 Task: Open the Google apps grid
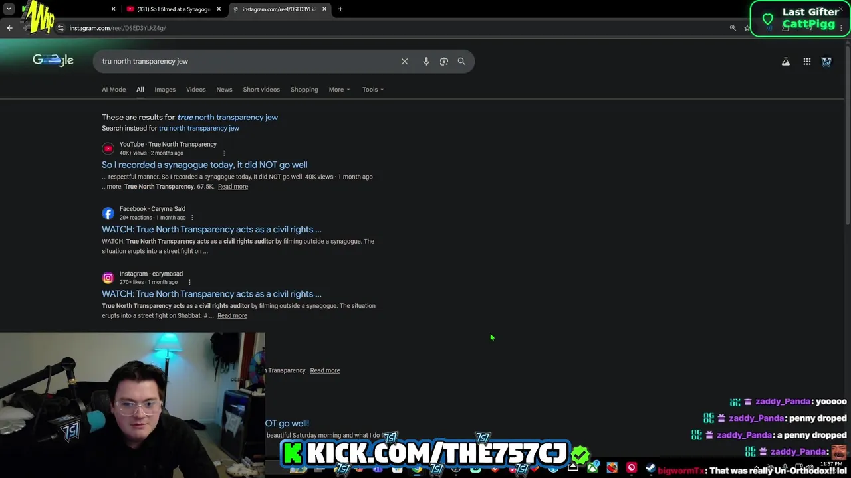(x=807, y=62)
